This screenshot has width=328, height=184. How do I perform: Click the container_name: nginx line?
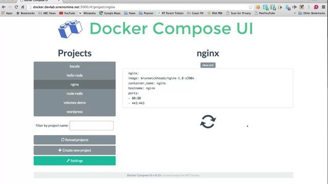point(147,83)
